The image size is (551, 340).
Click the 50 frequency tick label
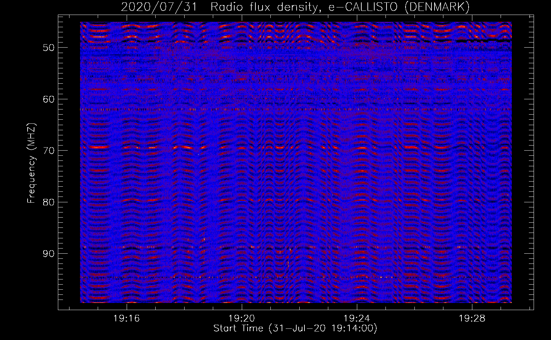49,48
